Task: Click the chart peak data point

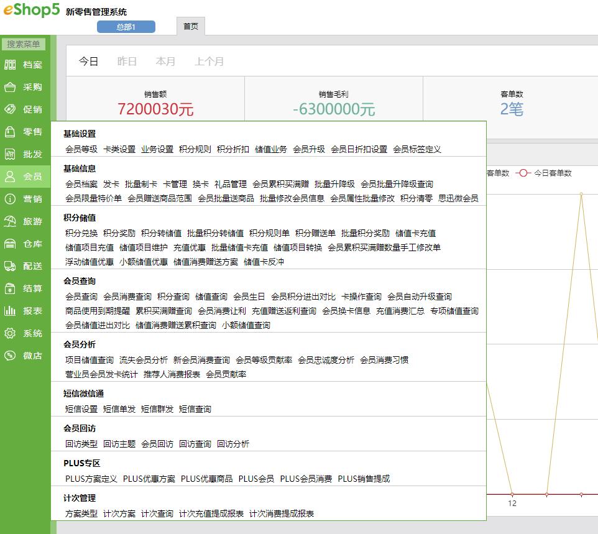Action: point(581,194)
